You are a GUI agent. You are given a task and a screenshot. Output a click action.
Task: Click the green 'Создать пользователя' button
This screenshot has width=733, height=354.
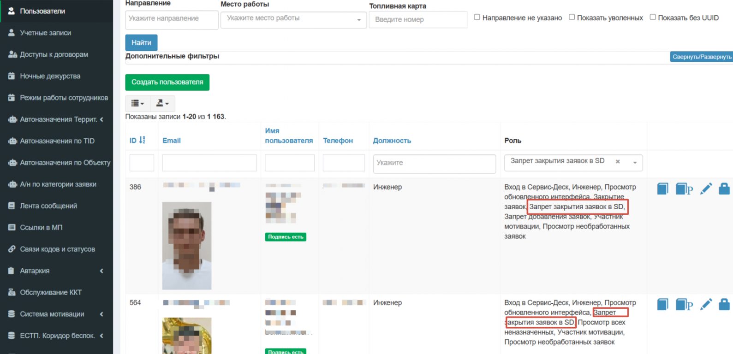point(167,82)
